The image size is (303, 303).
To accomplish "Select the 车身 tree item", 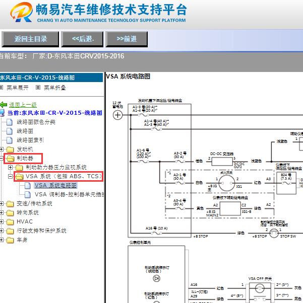I will (x=22, y=240).
